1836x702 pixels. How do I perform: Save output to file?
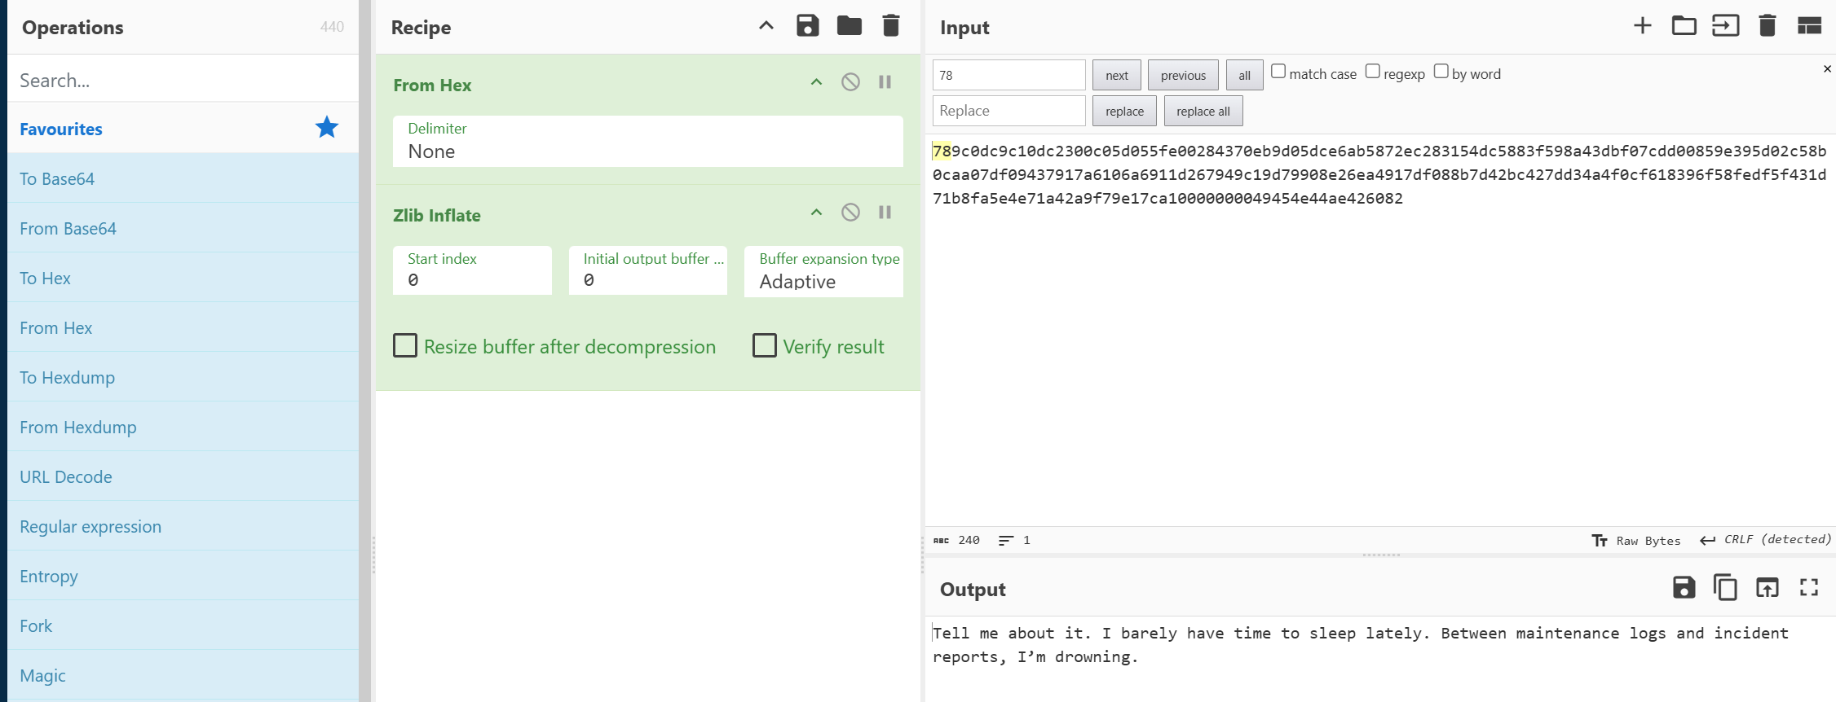coord(1684,587)
